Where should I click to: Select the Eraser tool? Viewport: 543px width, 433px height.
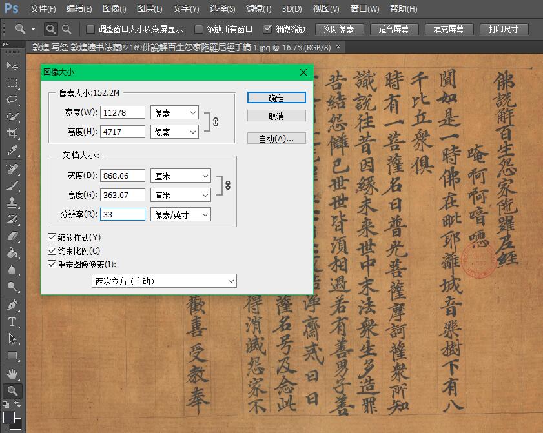point(12,236)
